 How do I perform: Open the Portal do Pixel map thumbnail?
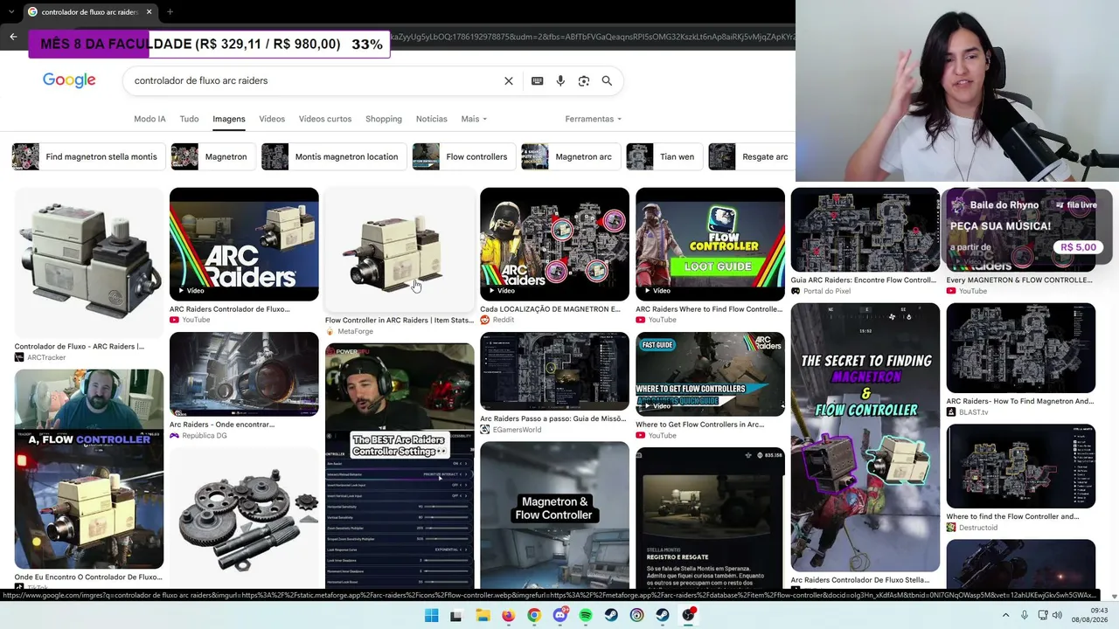865,230
